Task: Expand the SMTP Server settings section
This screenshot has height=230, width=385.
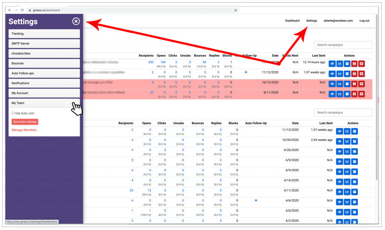Action: pos(44,43)
